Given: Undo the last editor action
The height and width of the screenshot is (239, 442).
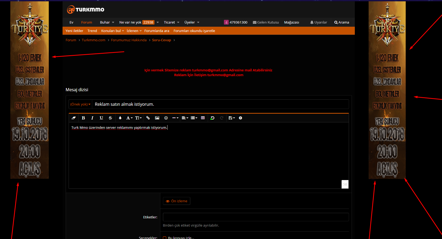Looking at the screenshot, I should click(212, 118).
